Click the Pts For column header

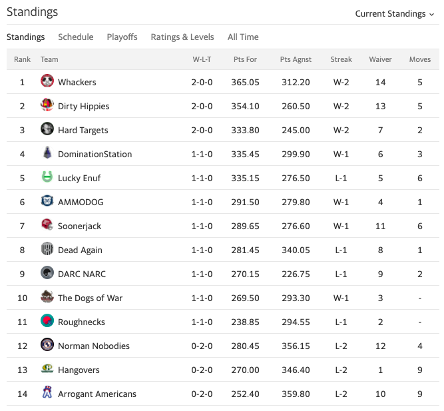[245, 59]
